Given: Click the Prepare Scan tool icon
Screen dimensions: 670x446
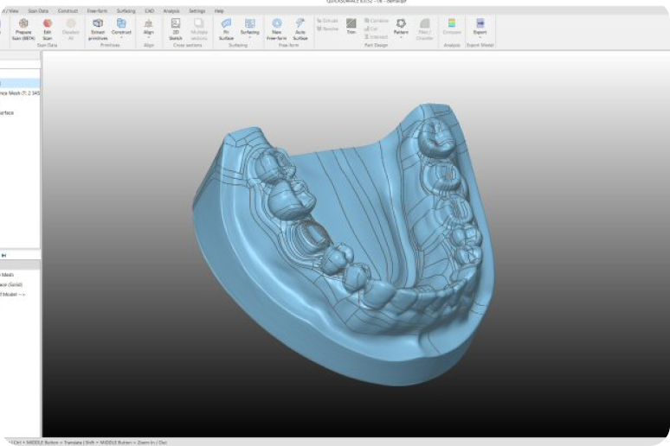Looking at the screenshot, I should coord(23,24).
